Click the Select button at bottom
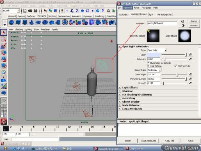The width and height of the screenshot is (201, 151). pos(128,141)
